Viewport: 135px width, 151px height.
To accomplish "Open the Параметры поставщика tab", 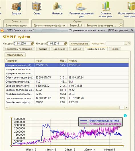I will 19,49.
